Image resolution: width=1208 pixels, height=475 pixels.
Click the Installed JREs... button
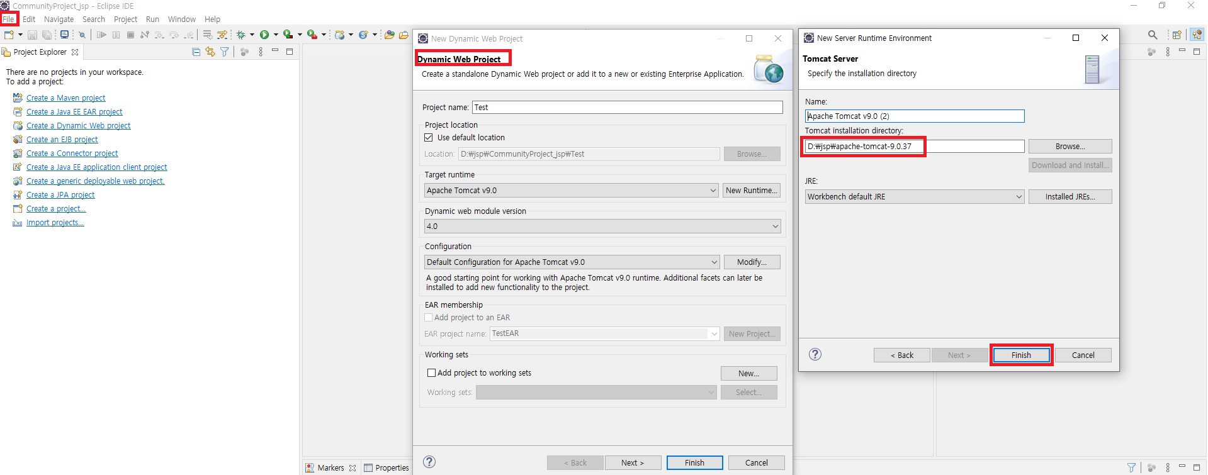pyautogui.click(x=1070, y=196)
